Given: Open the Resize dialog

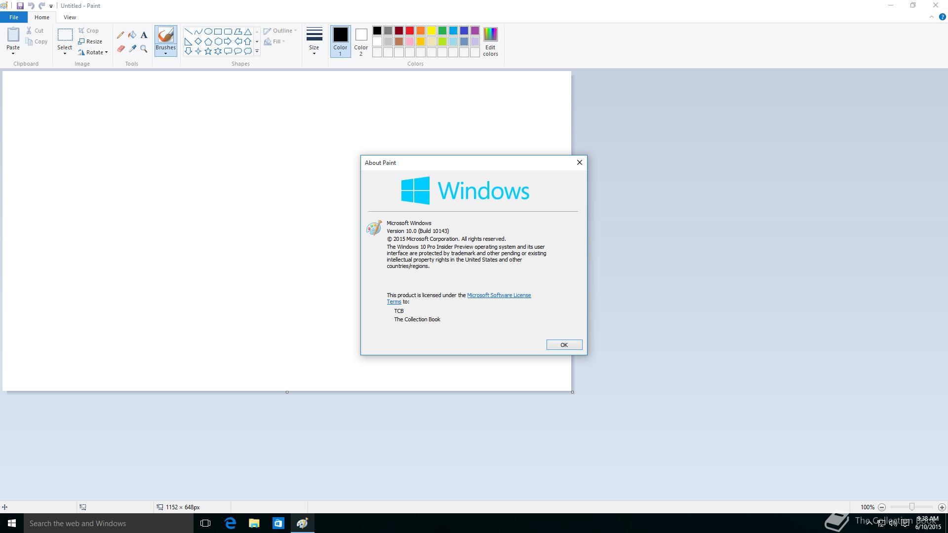Looking at the screenshot, I should coord(90,41).
